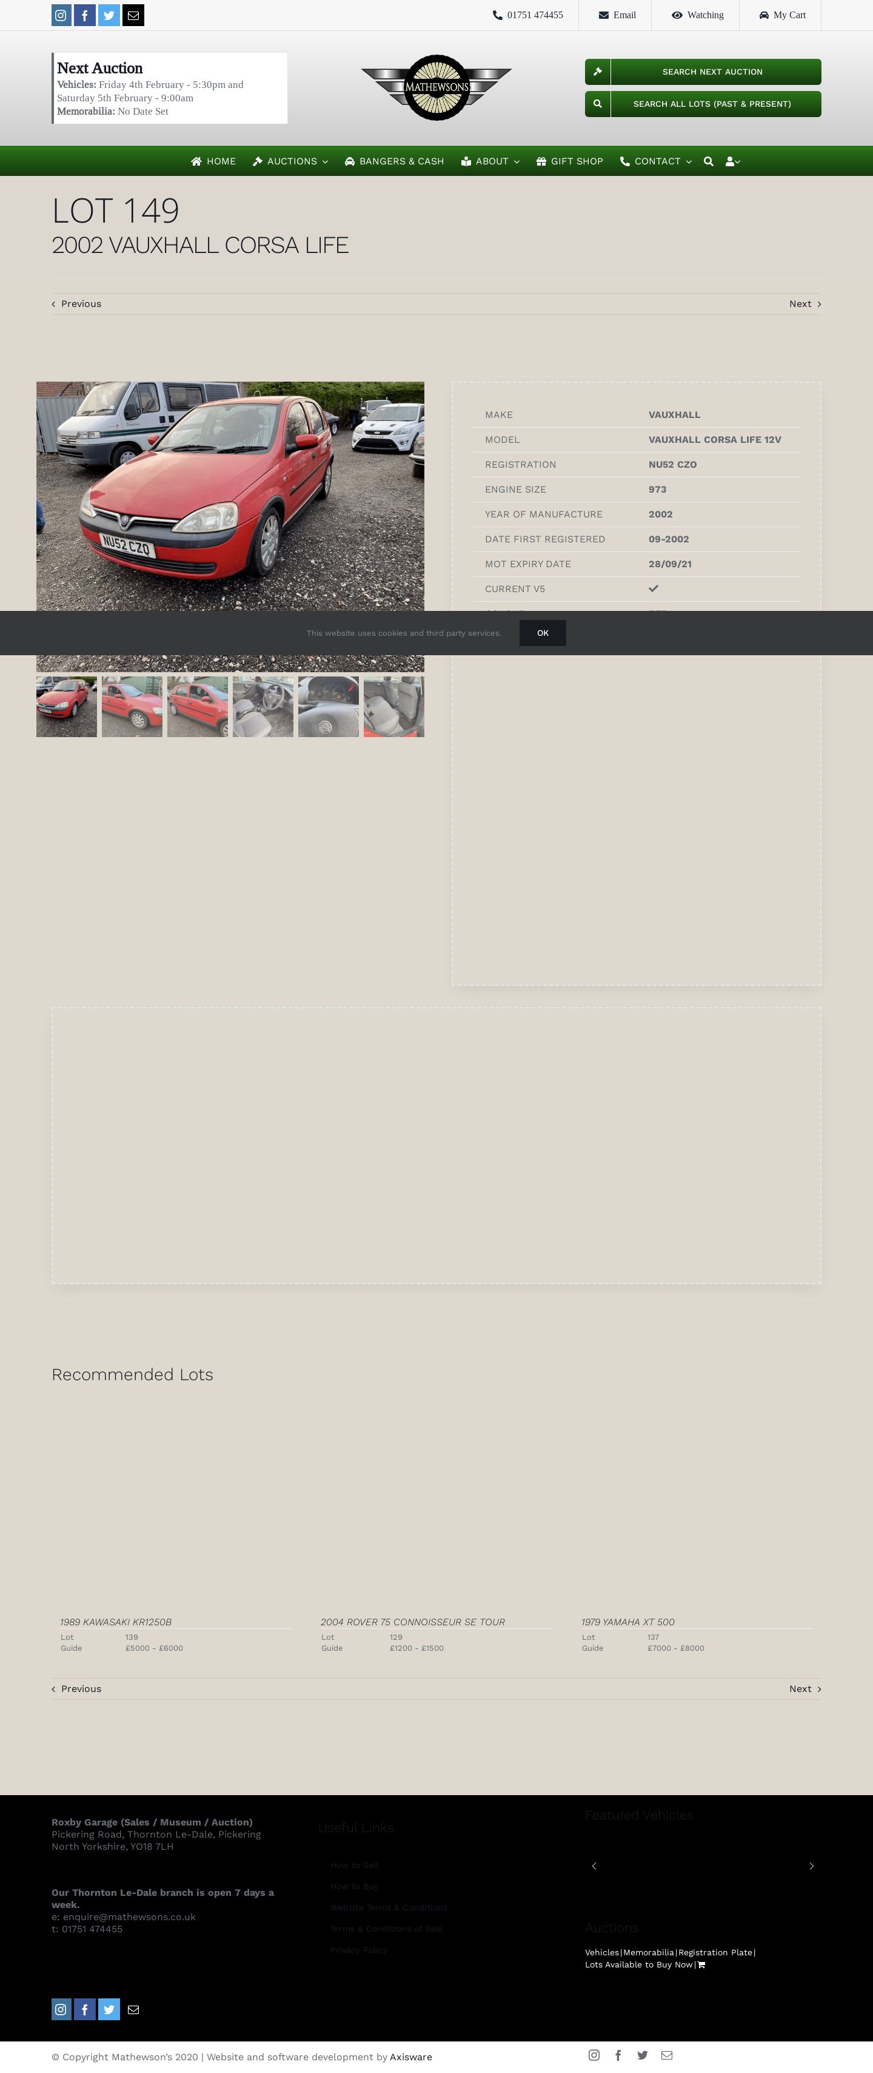The image size is (873, 2073).
Task: Open 1979 Yamaha XT 500 recommended lot
Action: click(x=628, y=1622)
